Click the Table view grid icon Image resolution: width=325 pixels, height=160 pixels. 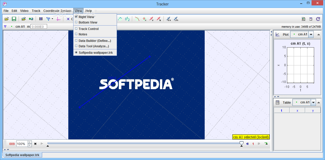278,102
